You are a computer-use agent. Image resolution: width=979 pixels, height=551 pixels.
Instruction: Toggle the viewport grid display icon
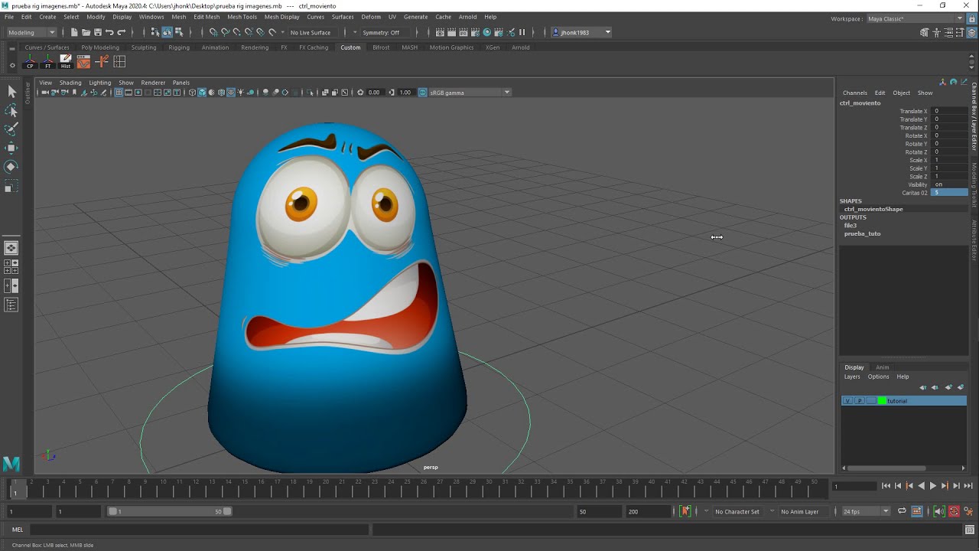pos(119,93)
